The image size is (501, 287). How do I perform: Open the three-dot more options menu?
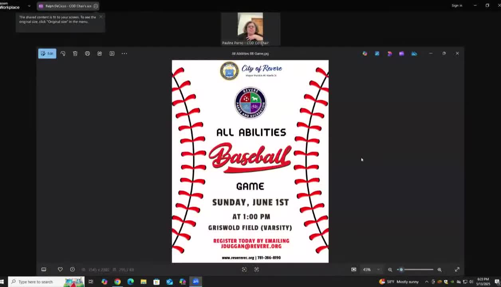click(124, 53)
